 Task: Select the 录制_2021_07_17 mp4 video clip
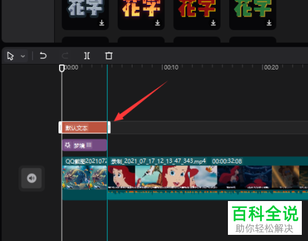pyautogui.click(x=208, y=178)
